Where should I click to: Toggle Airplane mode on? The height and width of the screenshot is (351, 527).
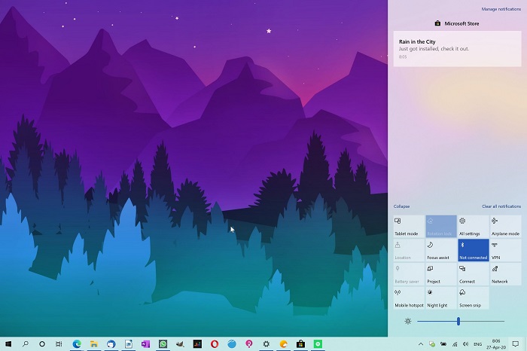coord(505,226)
